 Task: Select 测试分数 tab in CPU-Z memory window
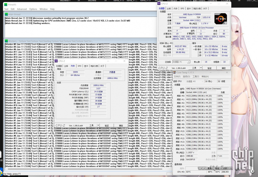[x=94, y=66]
